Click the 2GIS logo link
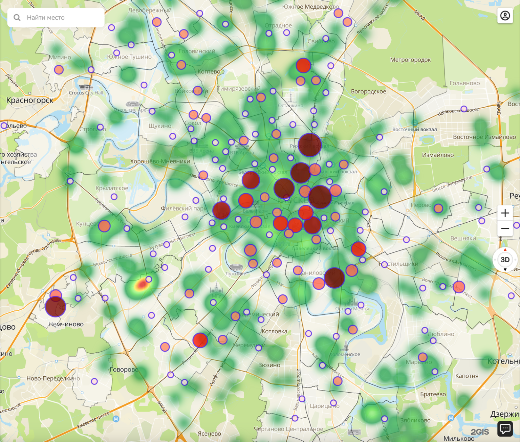520x442 pixels. coord(480,432)
